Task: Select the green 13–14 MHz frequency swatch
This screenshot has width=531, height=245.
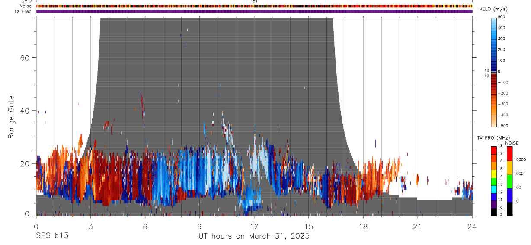Action: [494, 181]
